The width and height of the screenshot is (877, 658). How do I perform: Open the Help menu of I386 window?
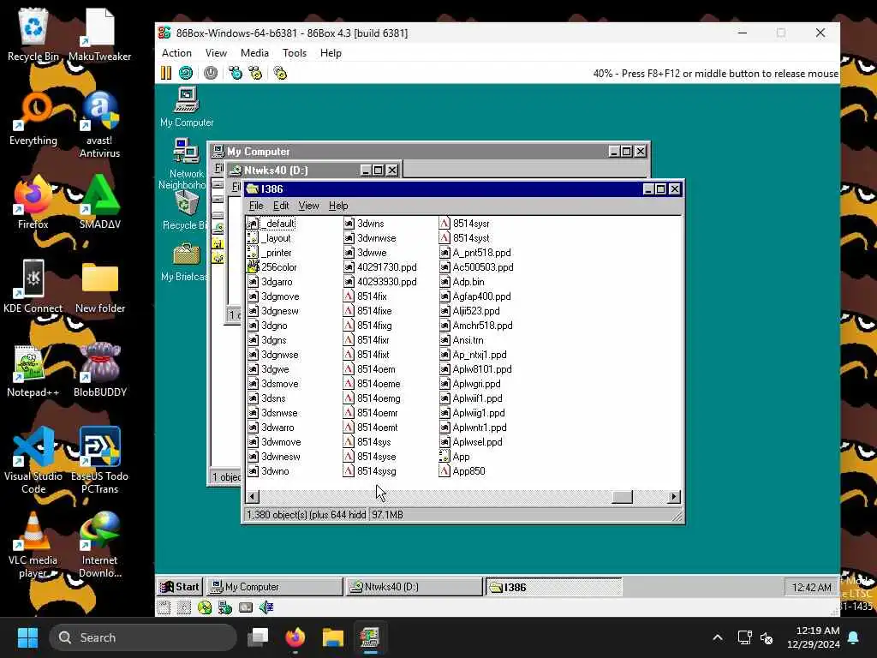coord(338,206)
